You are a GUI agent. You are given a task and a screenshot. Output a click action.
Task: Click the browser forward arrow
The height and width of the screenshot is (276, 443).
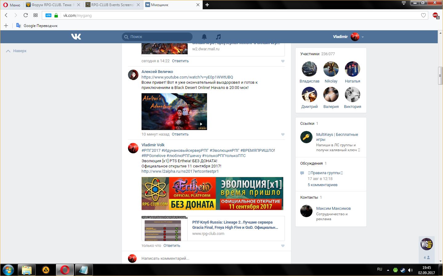click(16, 15)
